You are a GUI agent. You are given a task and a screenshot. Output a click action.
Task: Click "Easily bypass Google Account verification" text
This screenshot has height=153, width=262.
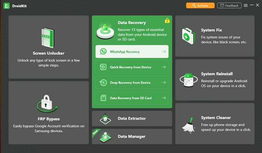(x=49, y=128)
